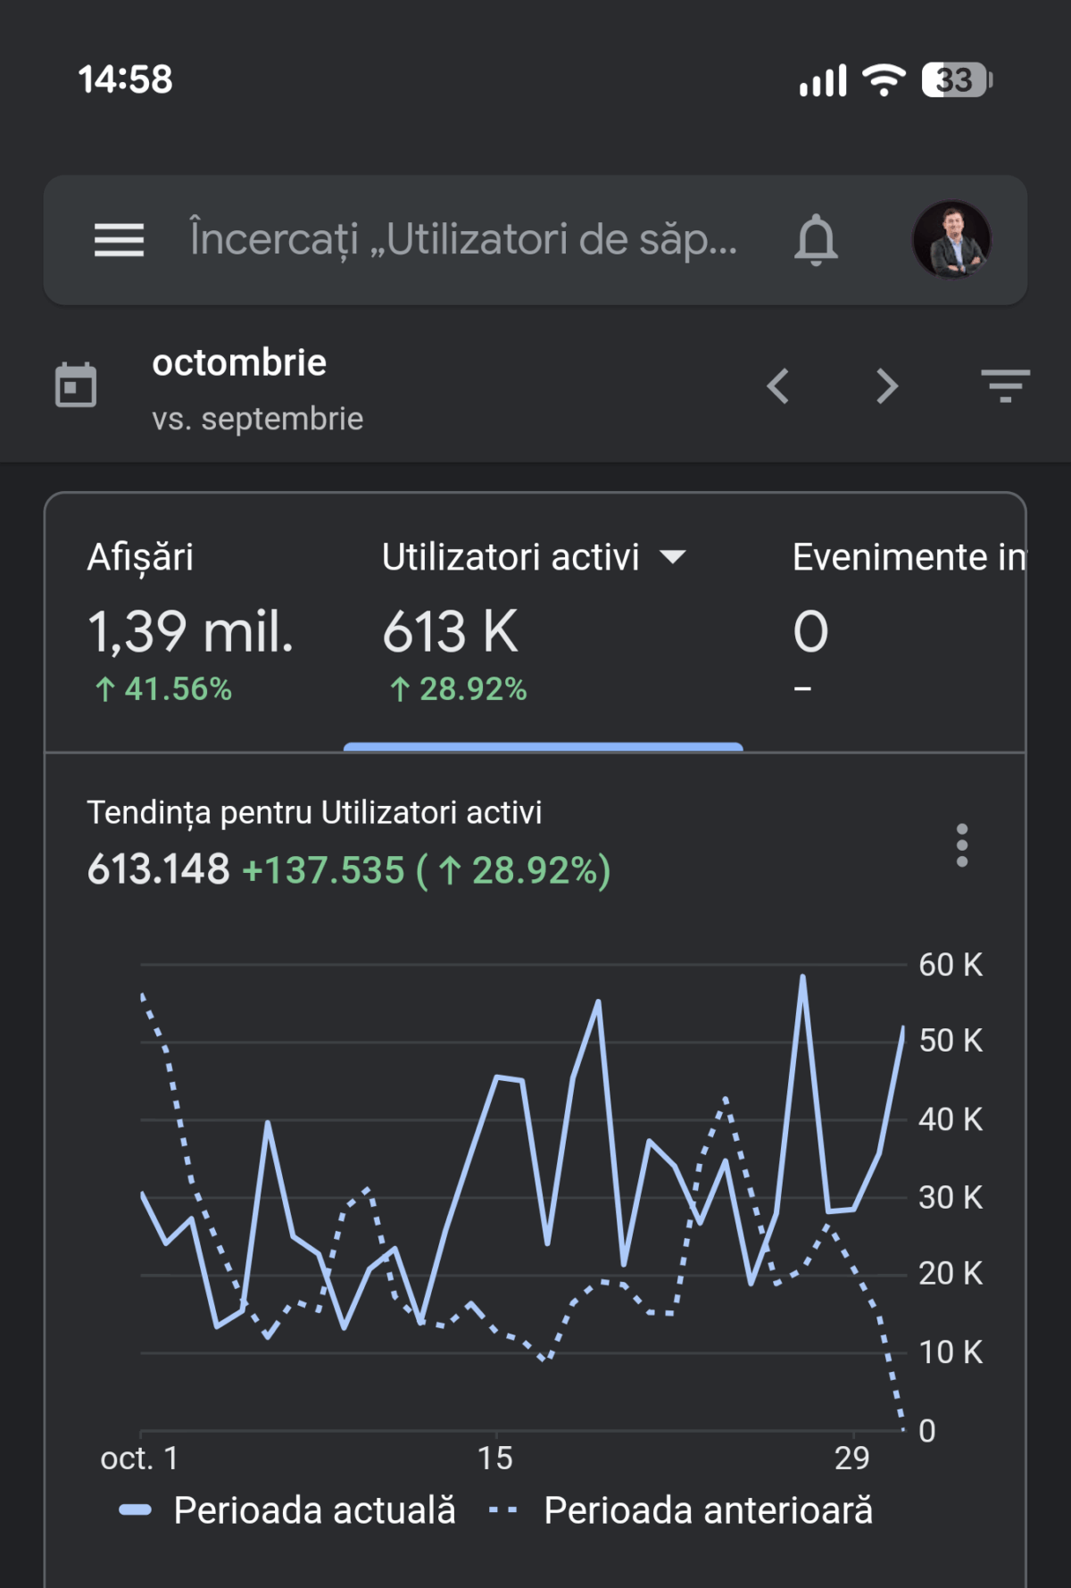Tap the calendar date picker icon
This screenshot has height=1588, width=1071.
click(76, 386)
